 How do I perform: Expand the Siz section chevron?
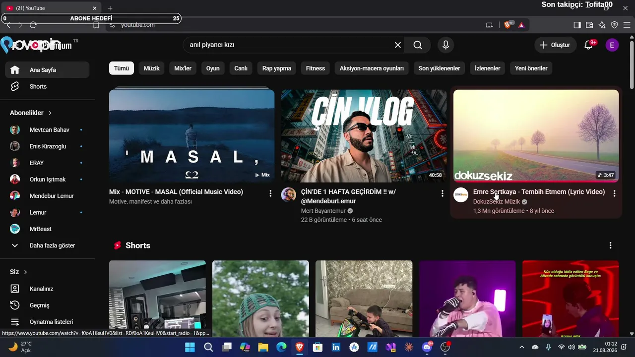(x=25, y=272)
